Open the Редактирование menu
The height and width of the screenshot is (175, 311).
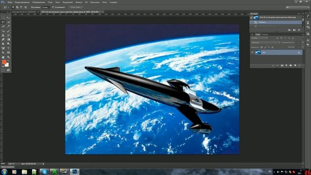[22, 2]
